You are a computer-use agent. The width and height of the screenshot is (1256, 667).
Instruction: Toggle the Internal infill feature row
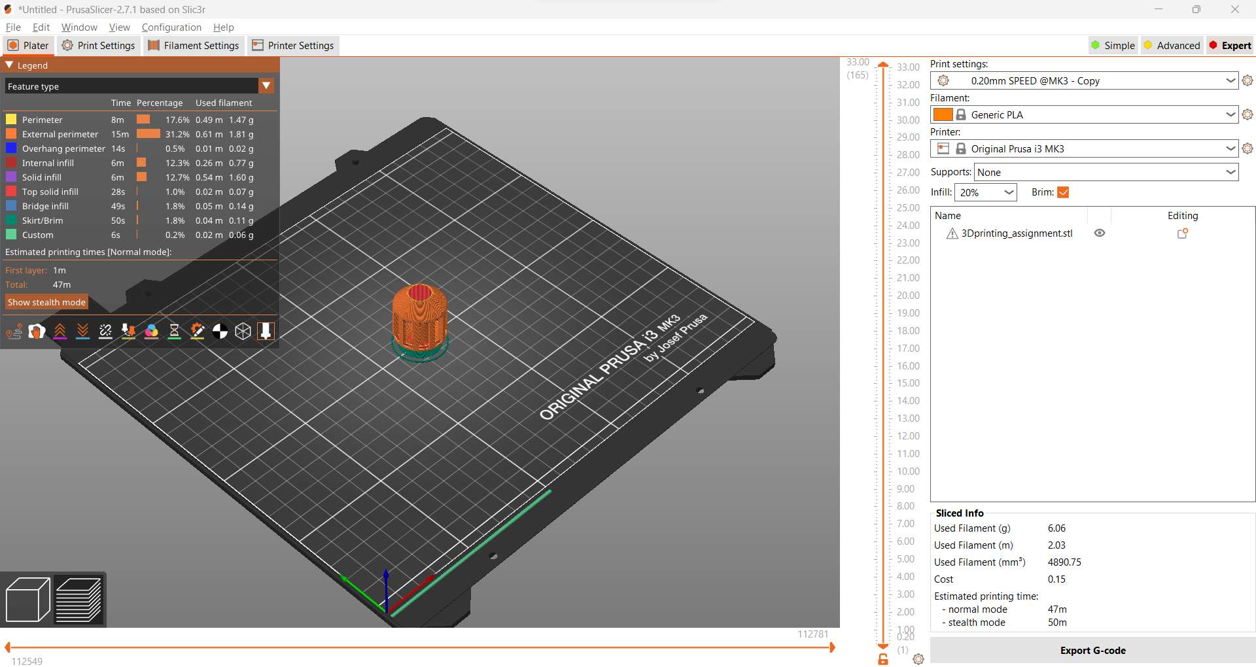point(141,163)
